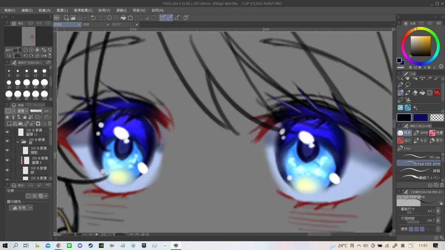Choose brush size 120 preset

[x=44, y=95]
